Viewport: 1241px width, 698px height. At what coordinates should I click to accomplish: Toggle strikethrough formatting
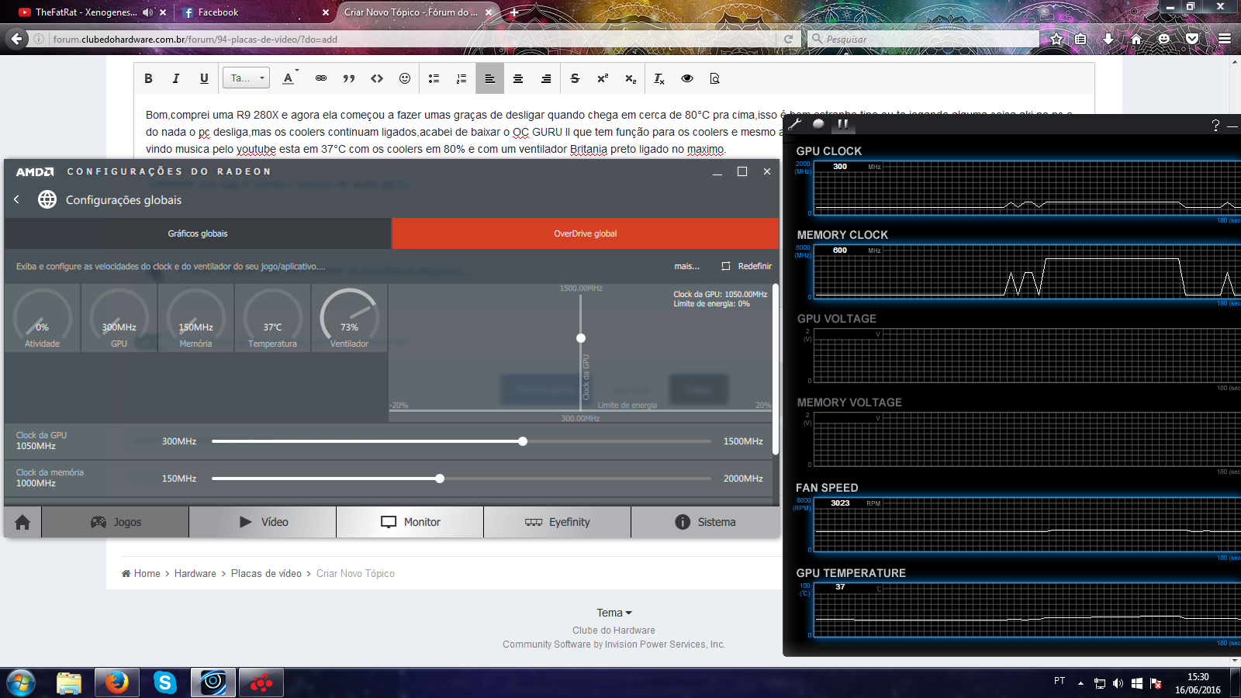(575, 78)
